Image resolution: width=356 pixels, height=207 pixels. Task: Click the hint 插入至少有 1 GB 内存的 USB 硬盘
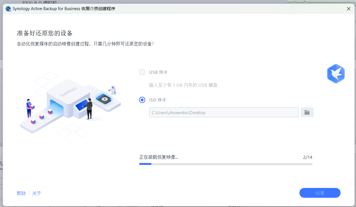coord(183,85)
